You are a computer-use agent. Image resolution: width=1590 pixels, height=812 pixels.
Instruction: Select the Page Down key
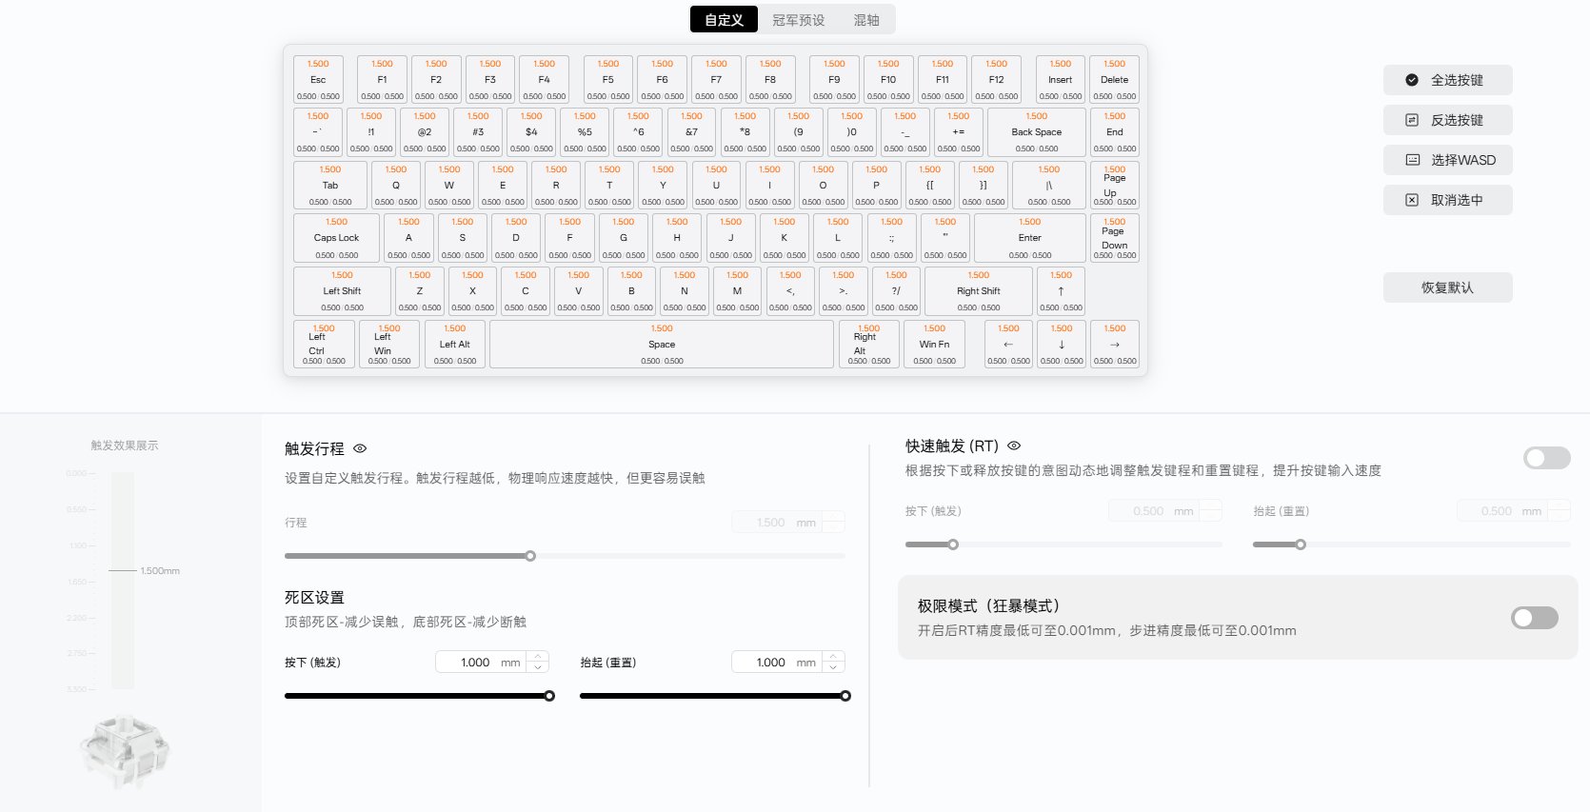1114,238
